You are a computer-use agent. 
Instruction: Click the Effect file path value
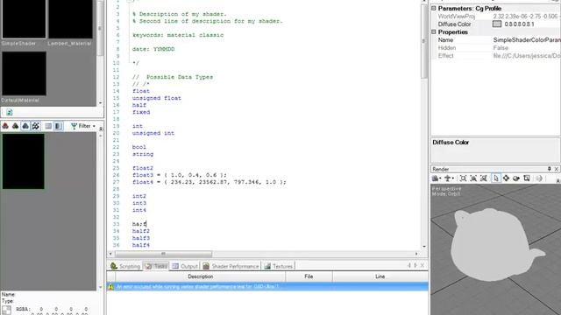[x=527, y=56]
